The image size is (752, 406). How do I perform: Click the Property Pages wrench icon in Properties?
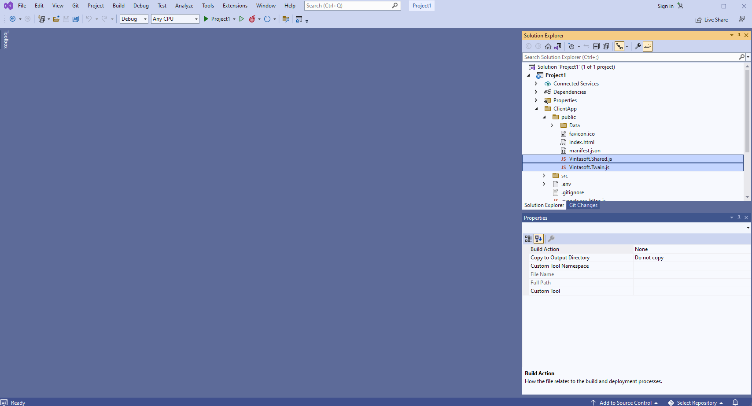[551, 239]
